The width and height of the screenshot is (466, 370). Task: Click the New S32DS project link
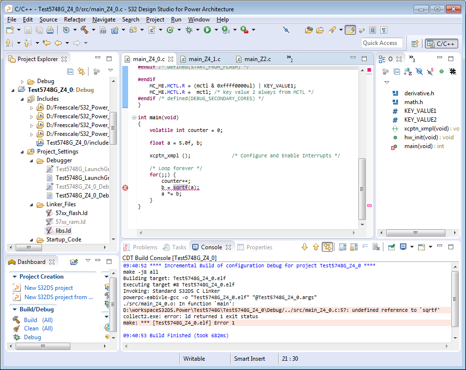coord(48,288)
